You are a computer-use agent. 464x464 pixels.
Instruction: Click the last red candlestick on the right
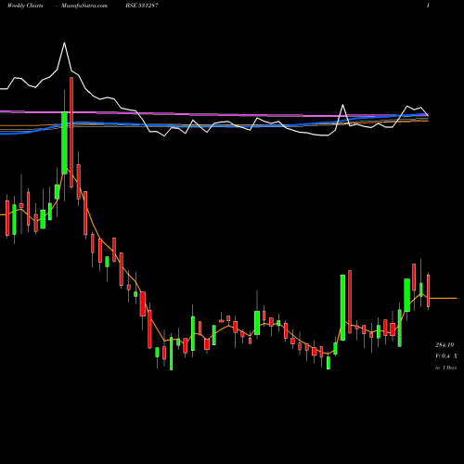[429, 290]
